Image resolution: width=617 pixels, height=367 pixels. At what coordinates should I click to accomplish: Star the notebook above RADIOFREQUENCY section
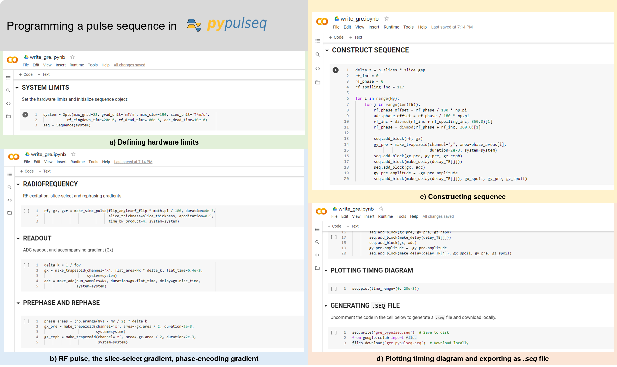73,154
